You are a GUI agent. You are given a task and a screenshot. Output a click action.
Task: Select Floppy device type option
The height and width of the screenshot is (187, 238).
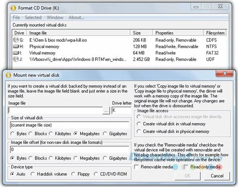(73, 174)
